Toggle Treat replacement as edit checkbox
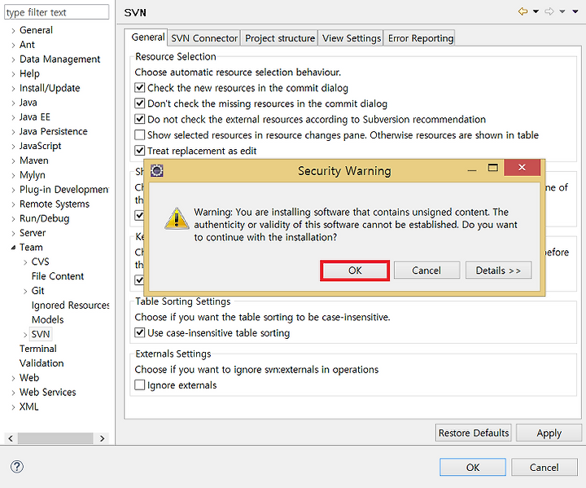The image size is (586, 488). click(x=139, y=151)
